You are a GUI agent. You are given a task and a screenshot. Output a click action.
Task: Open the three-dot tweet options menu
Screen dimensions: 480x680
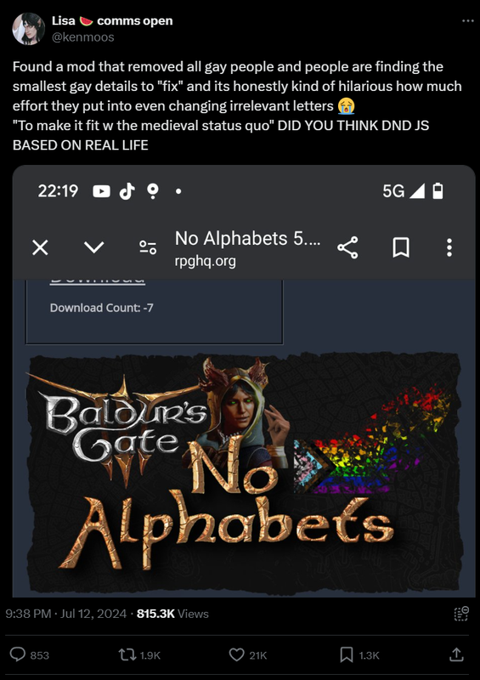pyautogui.click(x=467, y=20)
